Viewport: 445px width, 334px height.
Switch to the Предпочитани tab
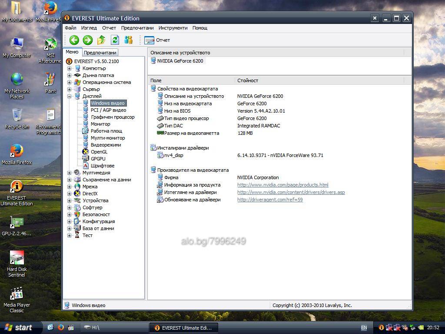click(x=100, y=53)
